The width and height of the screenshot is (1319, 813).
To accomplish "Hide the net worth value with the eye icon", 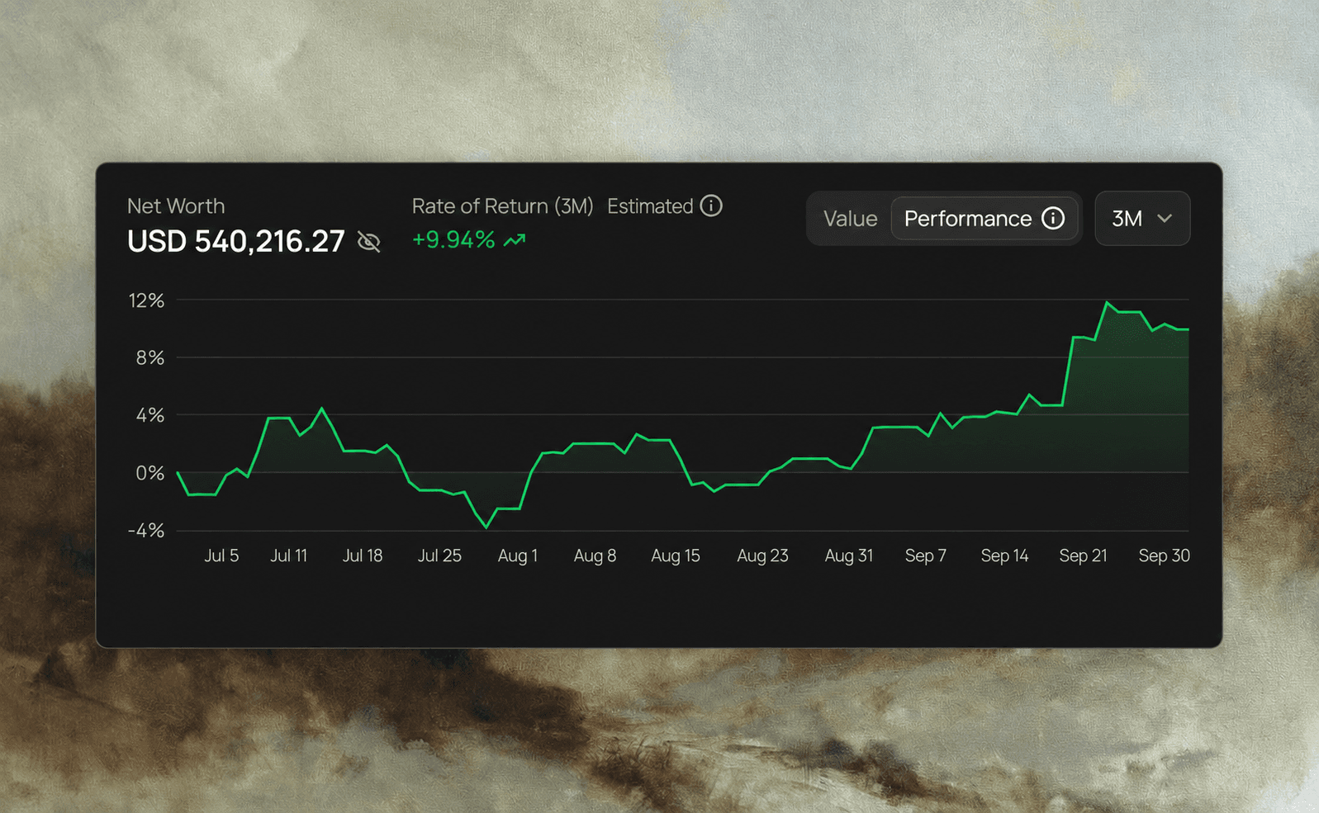I will [x=368, y=242].
